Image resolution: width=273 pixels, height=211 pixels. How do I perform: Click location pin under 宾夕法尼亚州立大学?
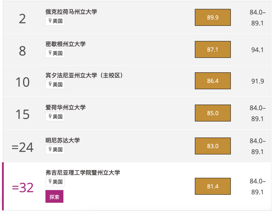[50, 84]
